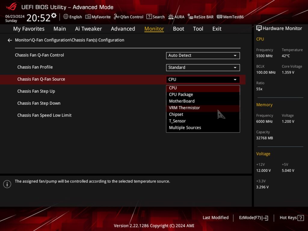Choose CPU from source list

[x=203, y=88]
